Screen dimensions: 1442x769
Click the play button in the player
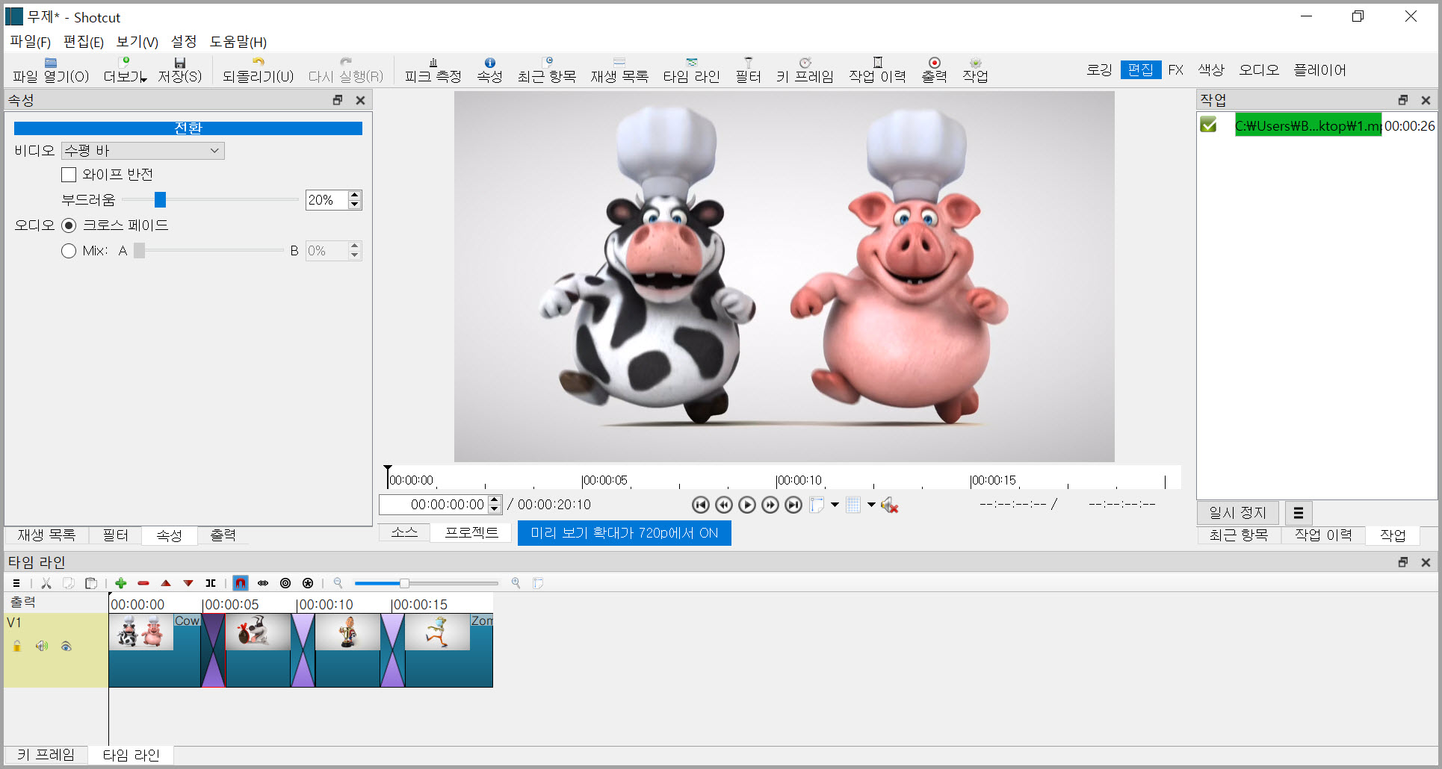pyautogui.click(x=747, y=505)
